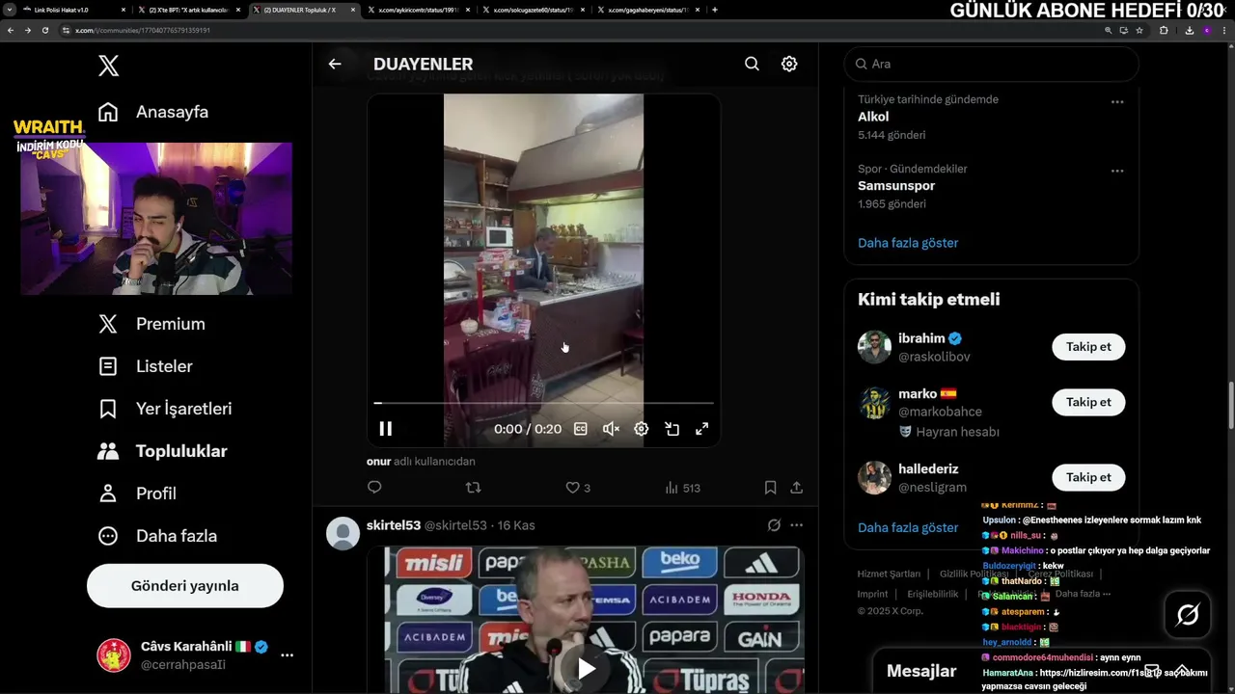Open more options for Samsunspor trend
Screen dimensions: 1235x694
[1117, 171]
